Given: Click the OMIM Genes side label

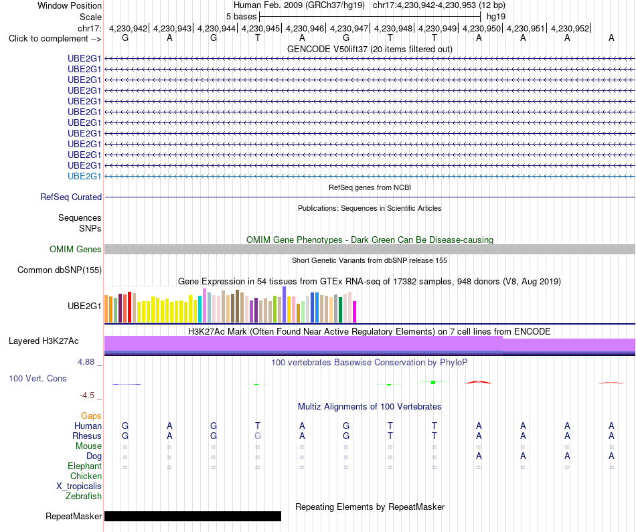Looking at the screenshot, I should tap(75, 250).
